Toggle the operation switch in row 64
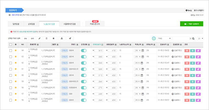Screen dimensions: 209x110 (84, 51)
